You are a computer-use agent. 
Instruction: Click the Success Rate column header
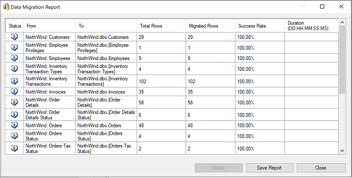click(260, 26)
